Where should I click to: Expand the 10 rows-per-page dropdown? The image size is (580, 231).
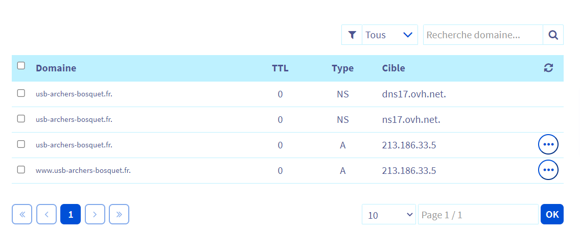[x=389, y=215]
